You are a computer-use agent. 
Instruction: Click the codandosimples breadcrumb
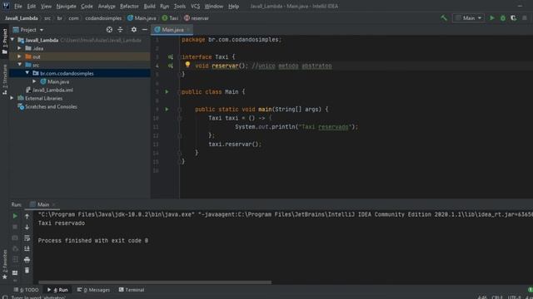click(x=103, y=18)
